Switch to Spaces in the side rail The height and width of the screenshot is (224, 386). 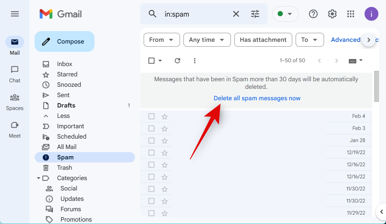pos(15,102)
